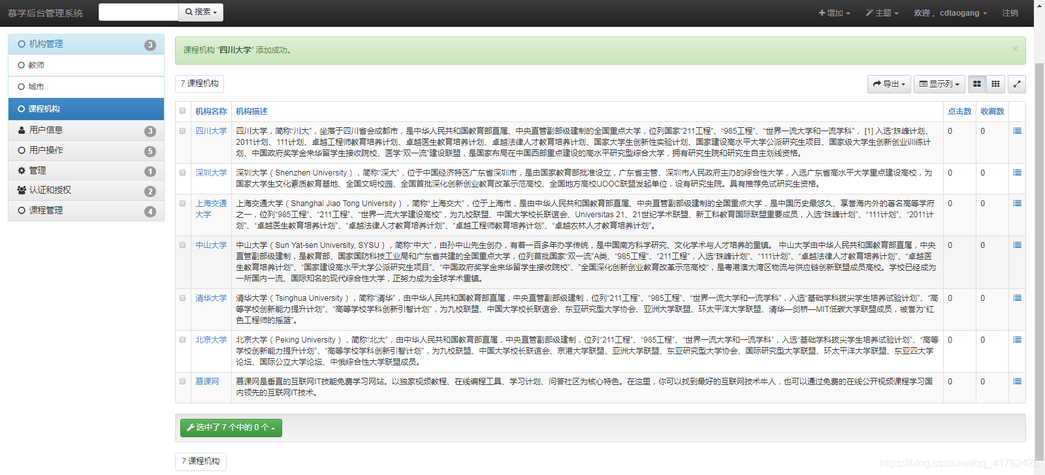Check the 清华大学 row checkbox
The image size is (1045, 475).
[183, 298]
